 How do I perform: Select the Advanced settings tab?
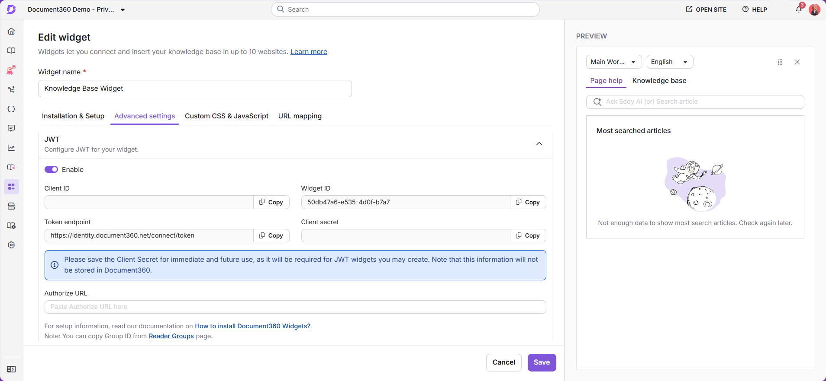(145, 116)
